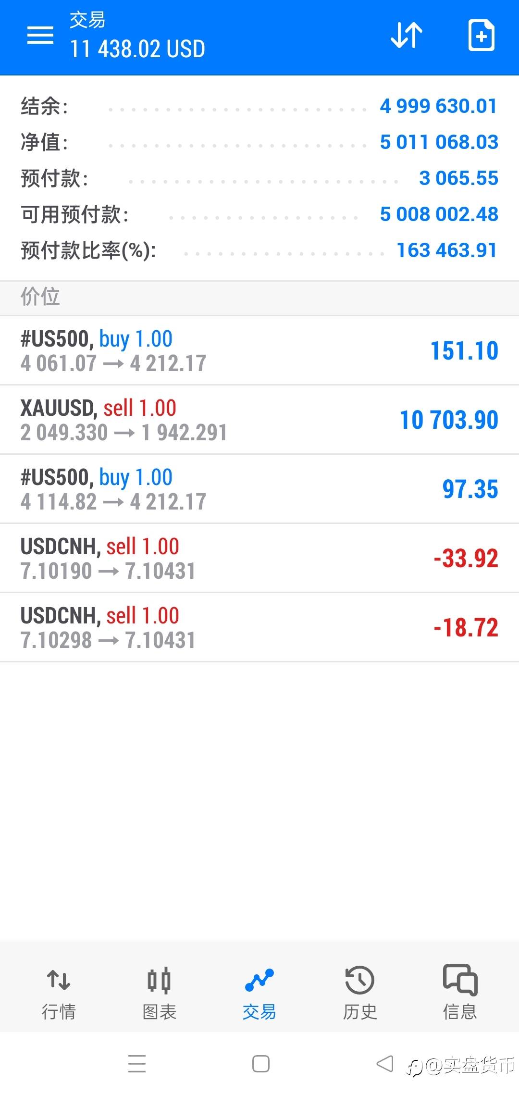The image size is (519, 1095).
Task: Open the hamburger menu
Action: (x=40, y=35)
